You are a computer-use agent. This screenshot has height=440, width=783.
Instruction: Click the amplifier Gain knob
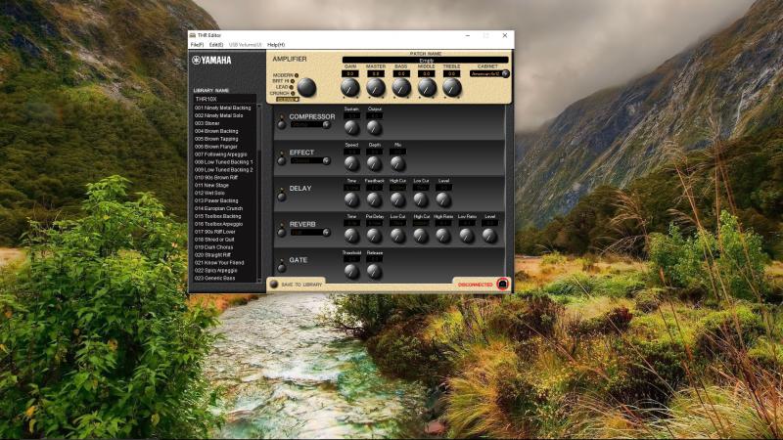click(x=350, y=88)
